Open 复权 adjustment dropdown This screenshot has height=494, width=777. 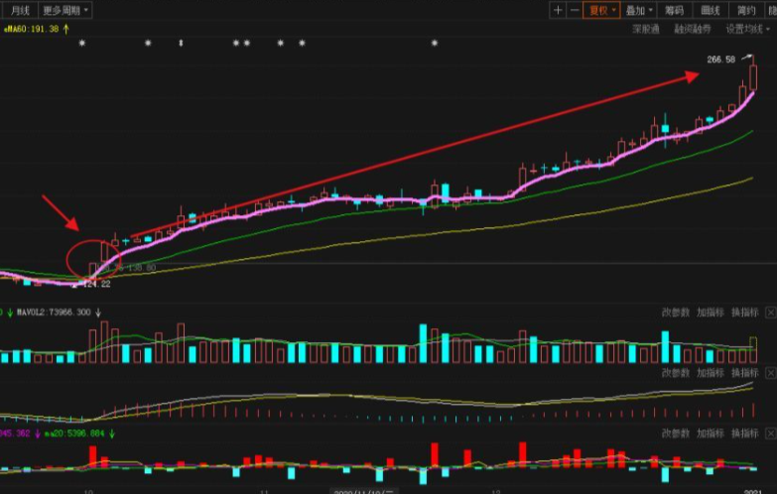click(x=601, y=10)
